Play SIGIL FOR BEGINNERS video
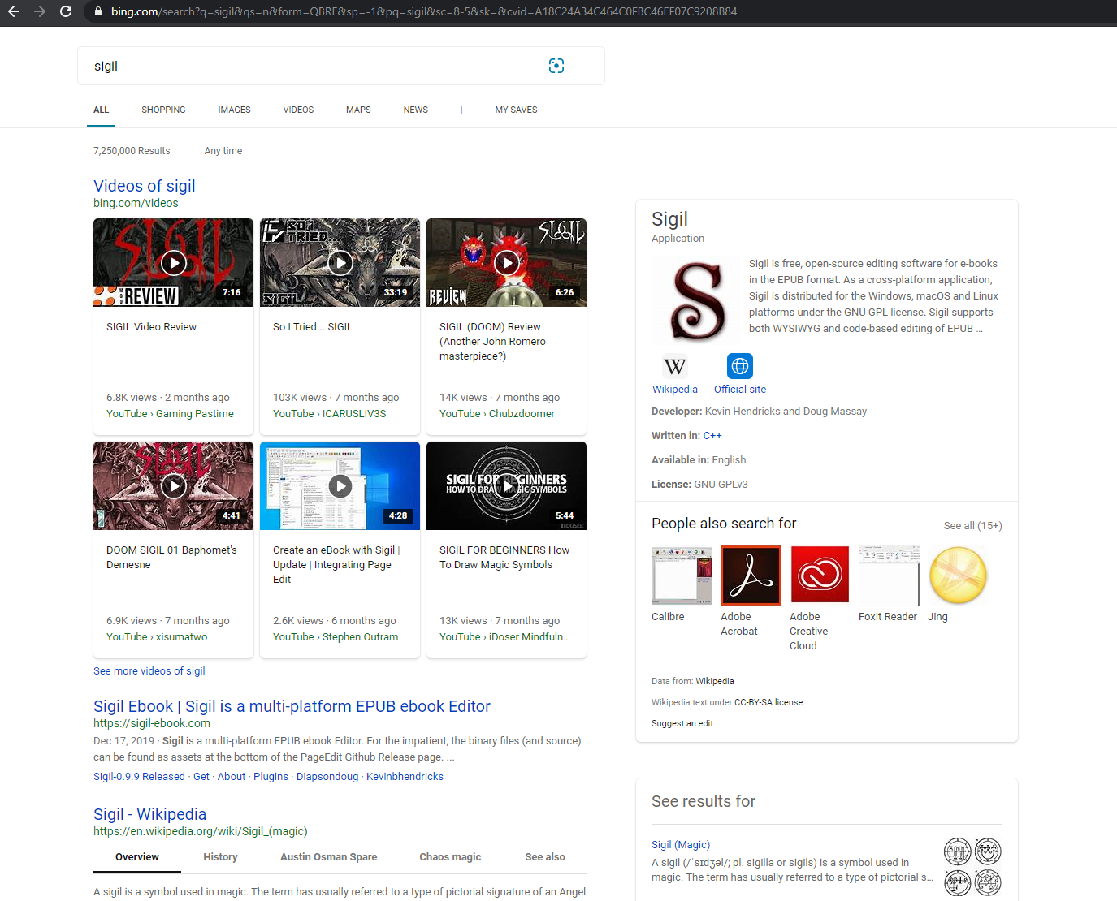 click(x=507, y=485)
